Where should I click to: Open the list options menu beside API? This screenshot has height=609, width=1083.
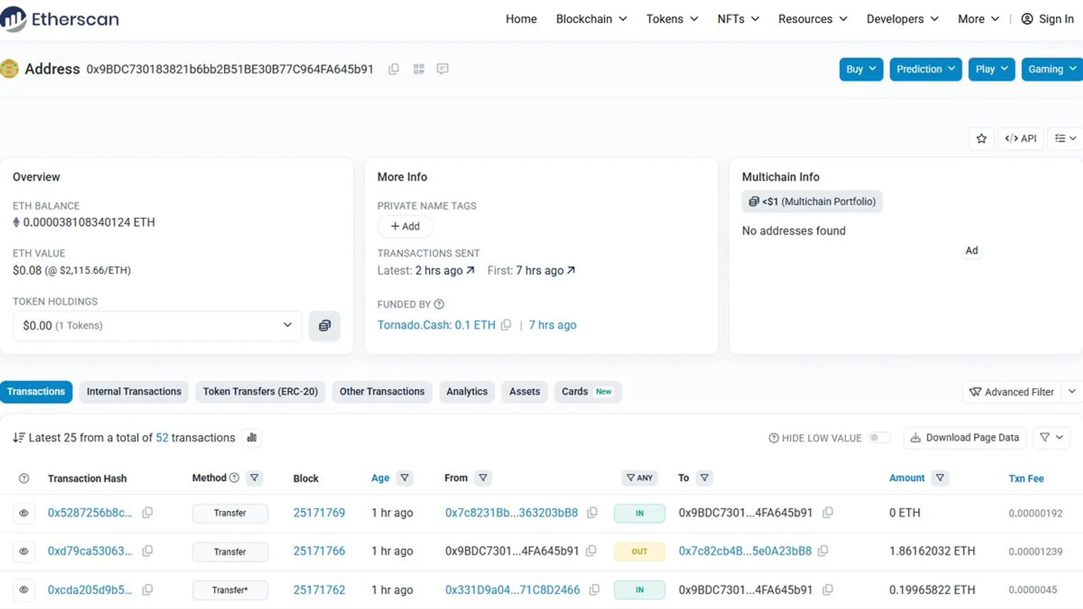pos(1065,138)
